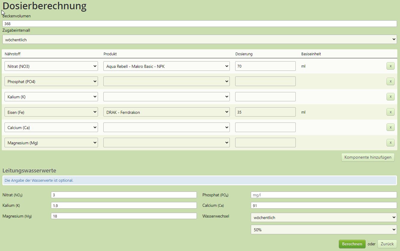
Task: Remove the Nitrat (NO3) row with x
Action: click(x=390, y=66)
